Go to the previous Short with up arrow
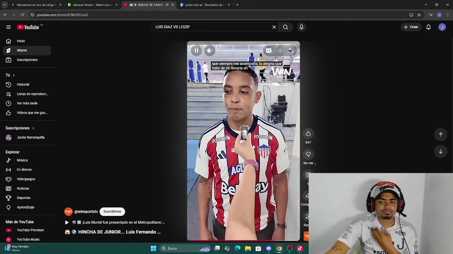 pyautogui.click(x=441, y=134)
